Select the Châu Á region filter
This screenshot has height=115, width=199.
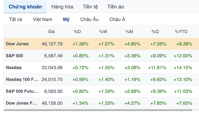(x=117, y=19)
